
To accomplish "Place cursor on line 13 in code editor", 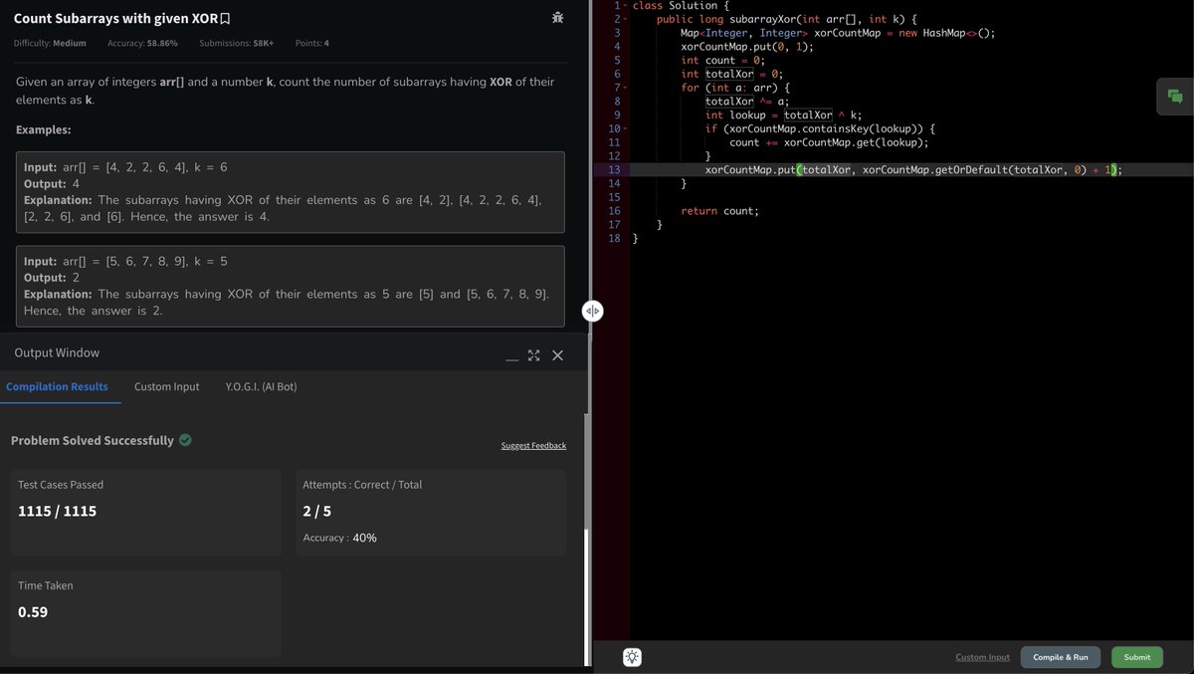I will point(909,170).
